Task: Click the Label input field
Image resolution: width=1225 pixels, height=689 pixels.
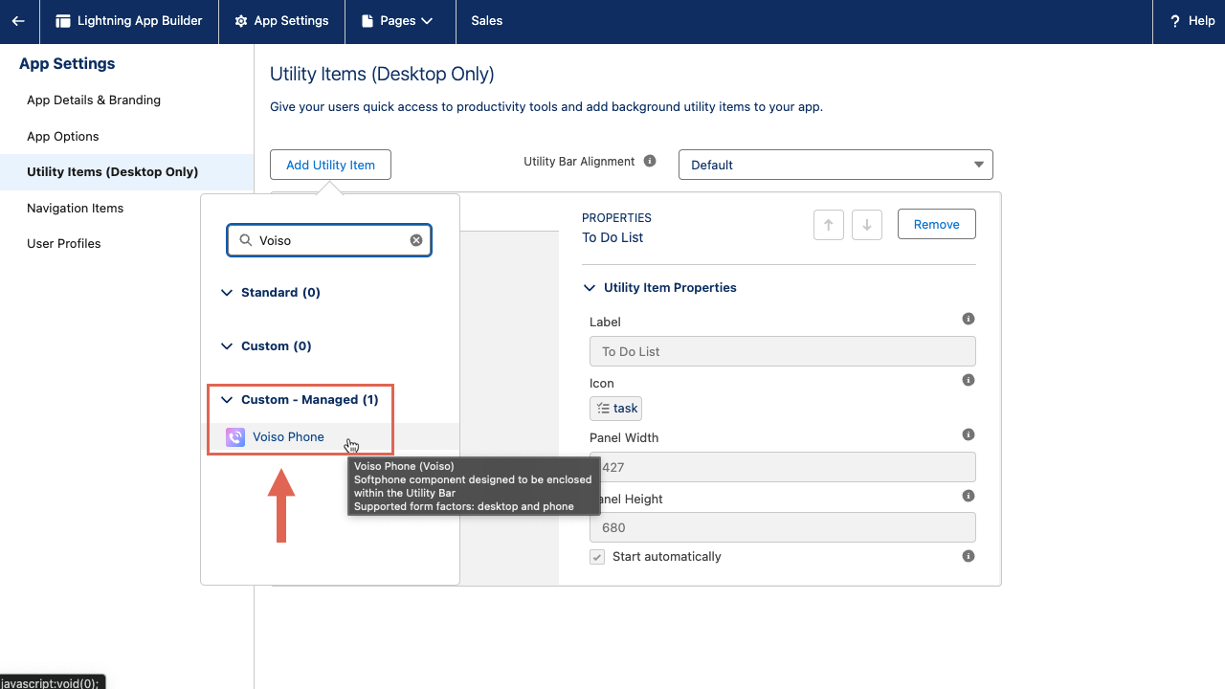Action: pos(783,351)
